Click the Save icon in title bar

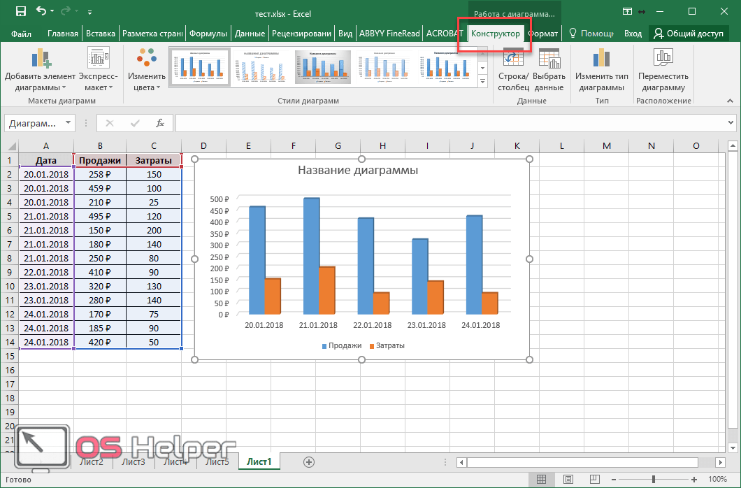pos(21,12)
